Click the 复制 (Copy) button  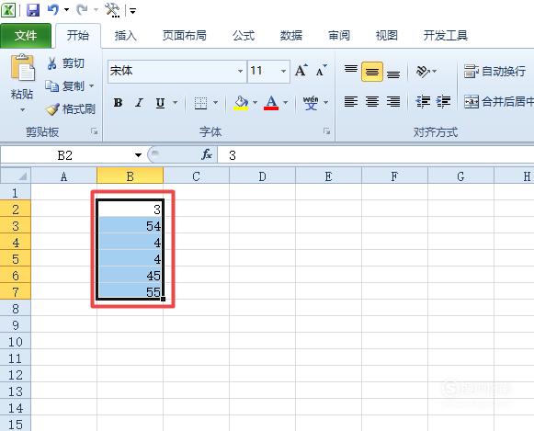(x=64, y=86)
